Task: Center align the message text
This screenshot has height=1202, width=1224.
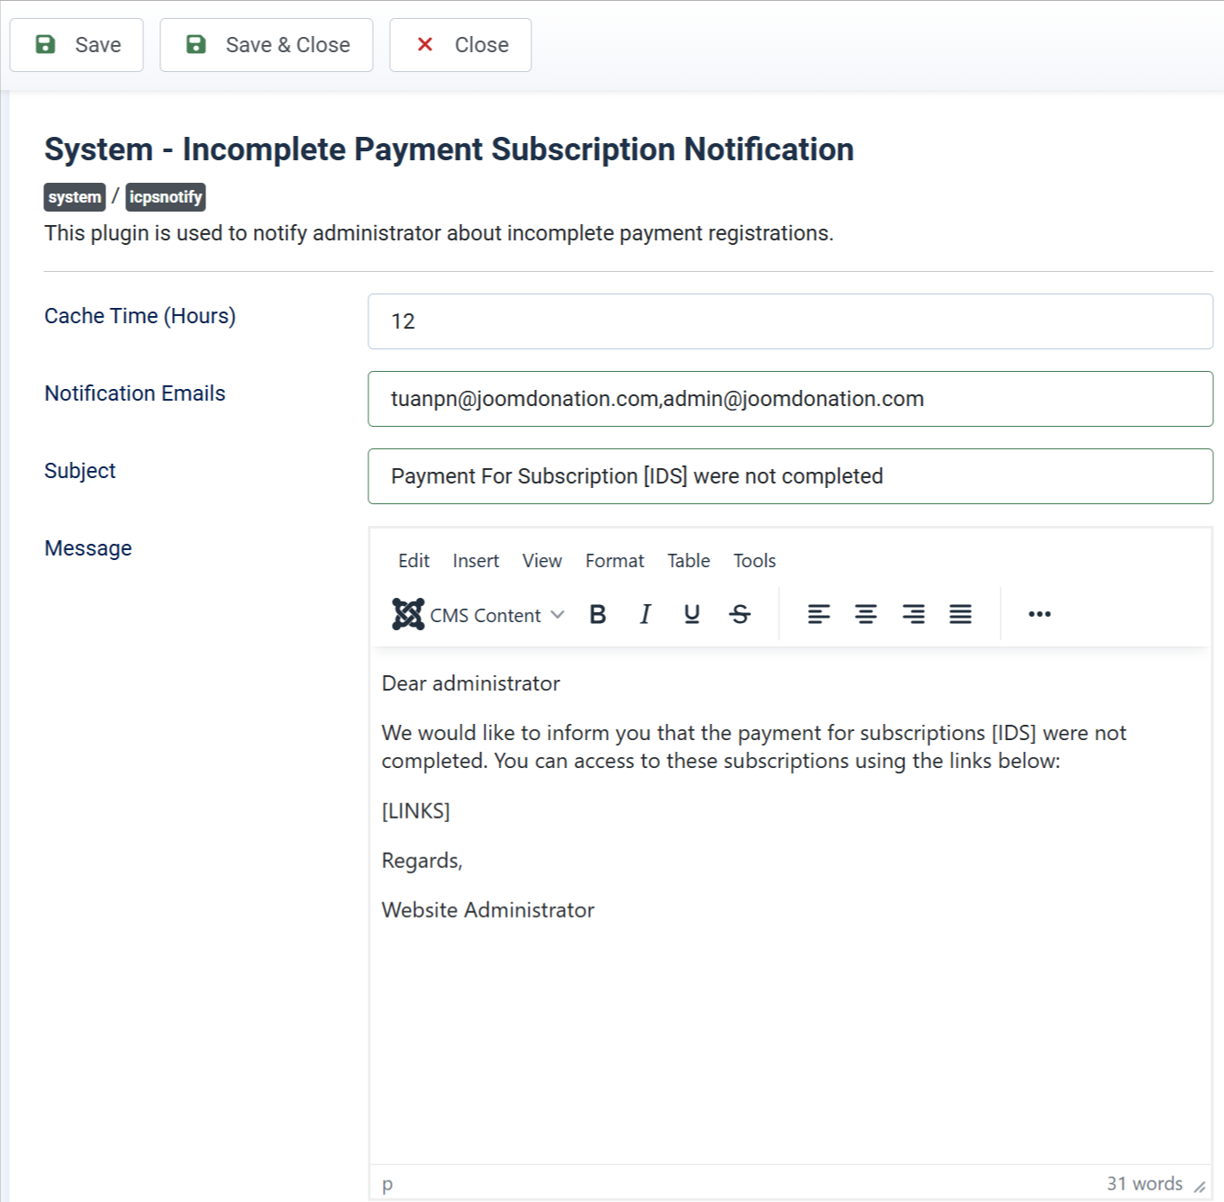Action: [866, 614]
